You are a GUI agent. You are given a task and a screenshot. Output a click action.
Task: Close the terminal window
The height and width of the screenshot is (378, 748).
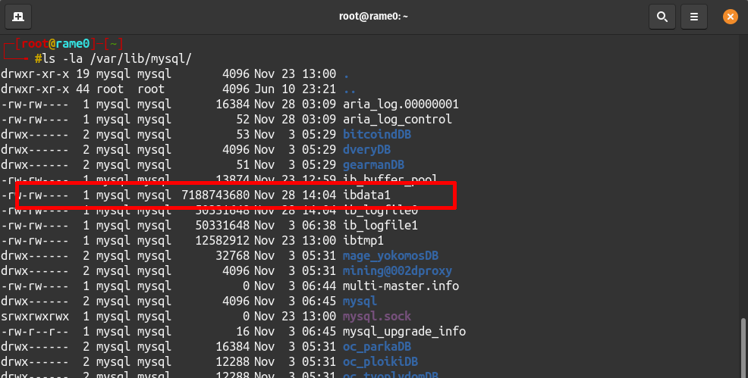(x=731, y=17)
